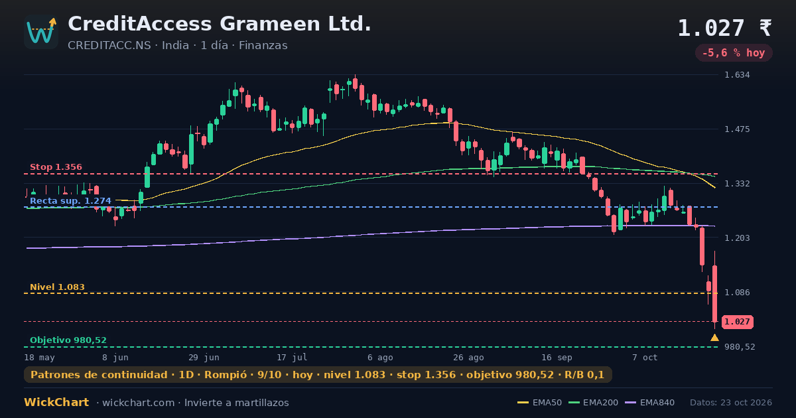The image size is (796, 418).
Task: Click the 29 jun date label
Action: [x=204, y=358]
